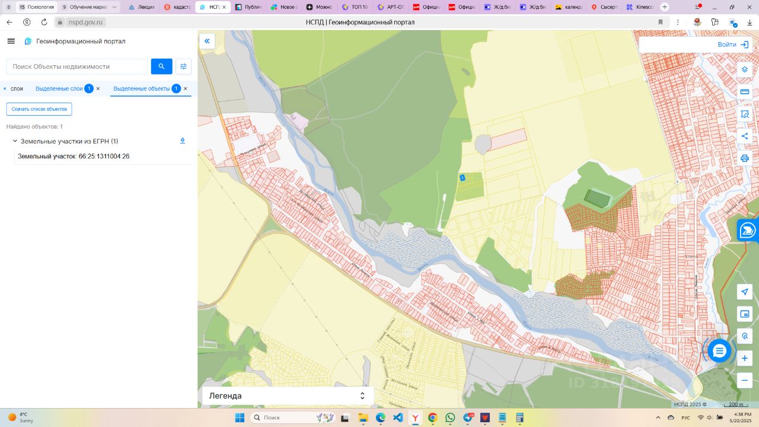Click the my location arrow icon
This screenshot has height=427, width=759.
click(x=745, y=292)
